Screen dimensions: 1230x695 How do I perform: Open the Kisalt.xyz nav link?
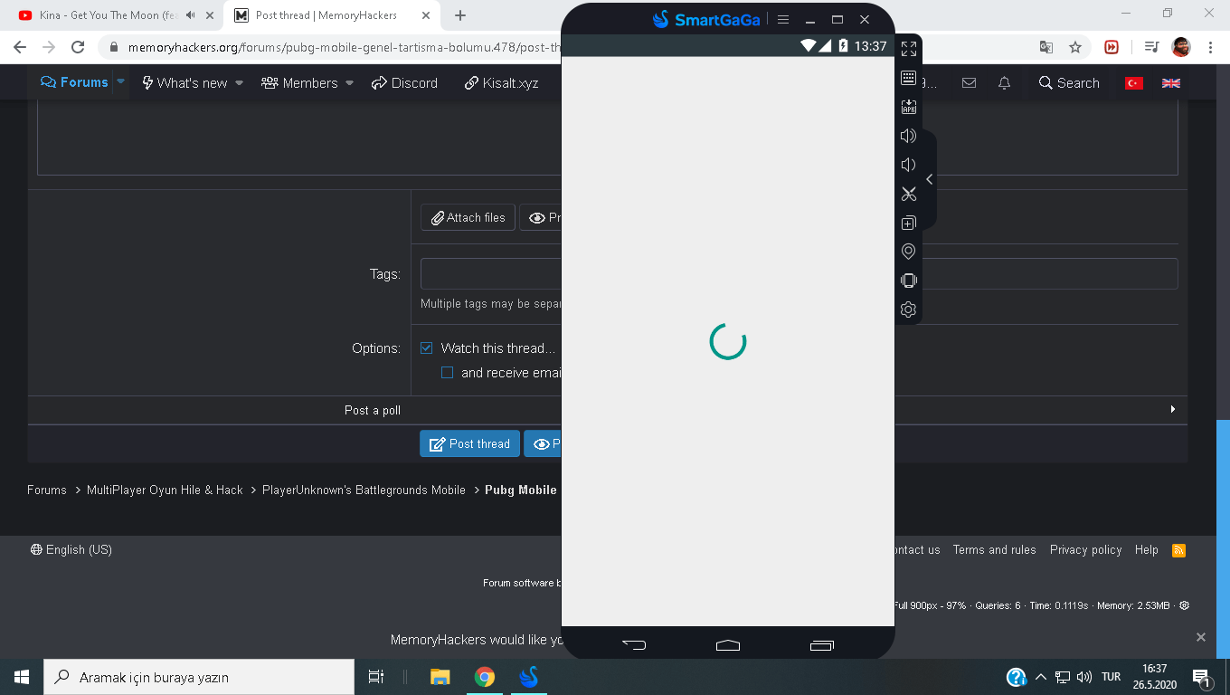click(501, 83)
